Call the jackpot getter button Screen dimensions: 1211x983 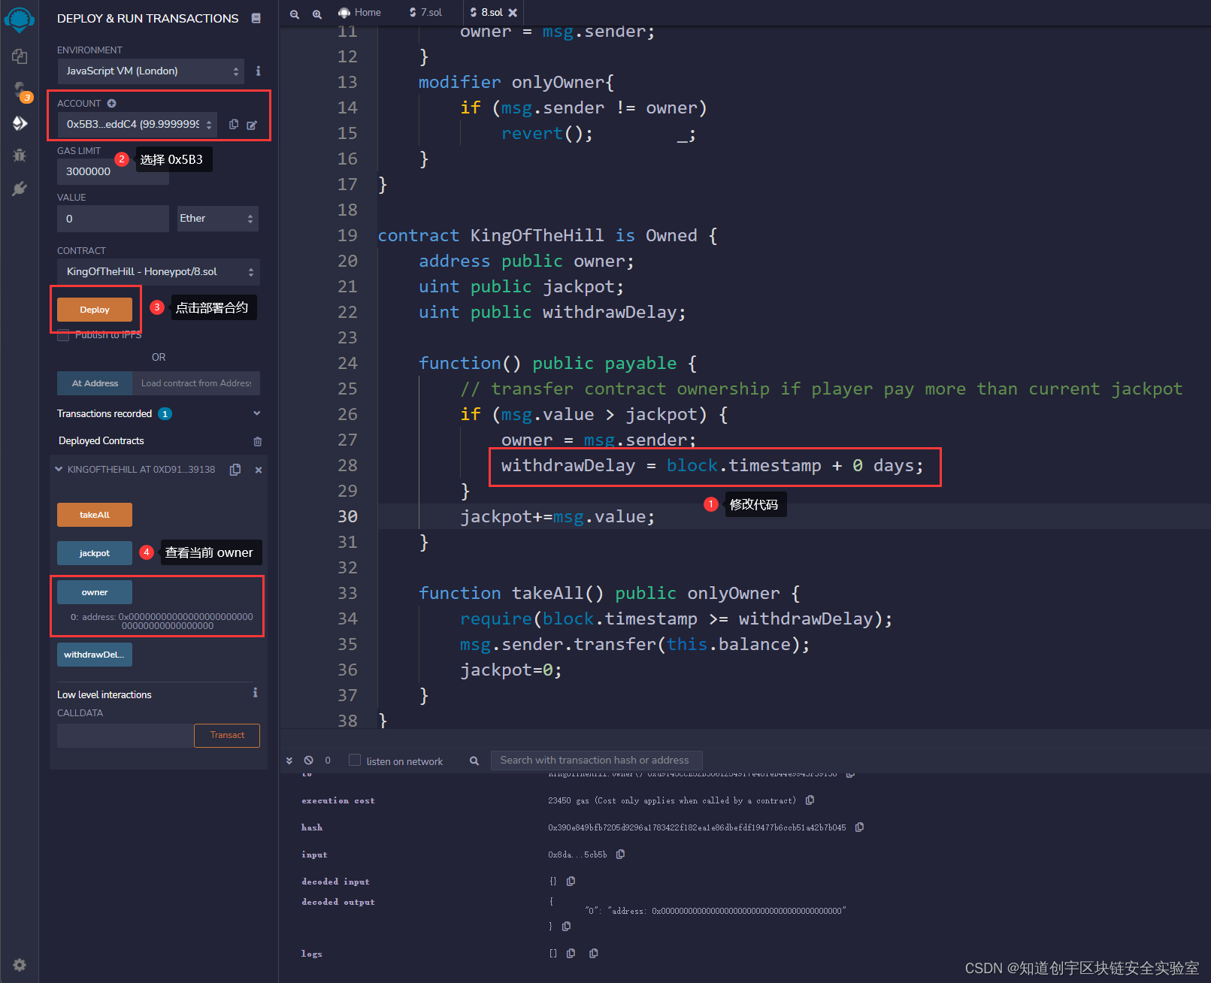point(95,553)
